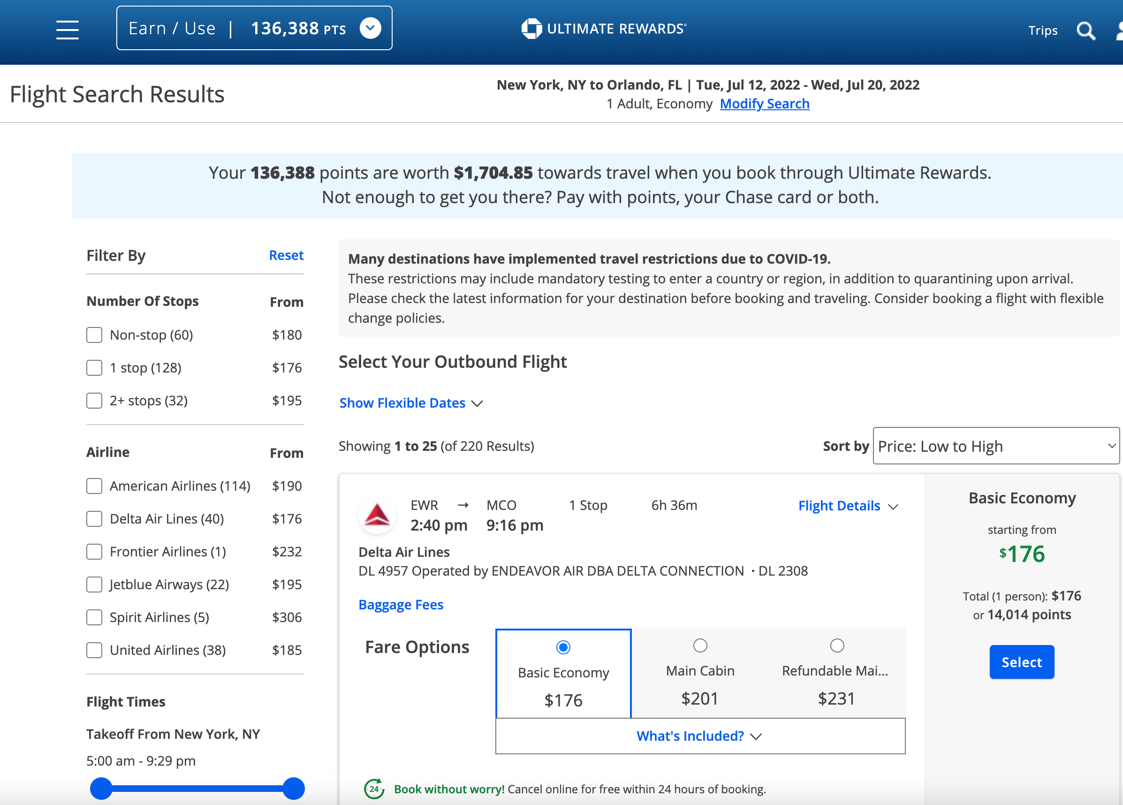Check the 2+ stops (32) filter
Screen dimensions: 1123x805
[94, 401]
